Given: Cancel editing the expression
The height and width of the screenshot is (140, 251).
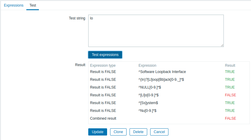Looking at the screenshot, I should (159, 132).
